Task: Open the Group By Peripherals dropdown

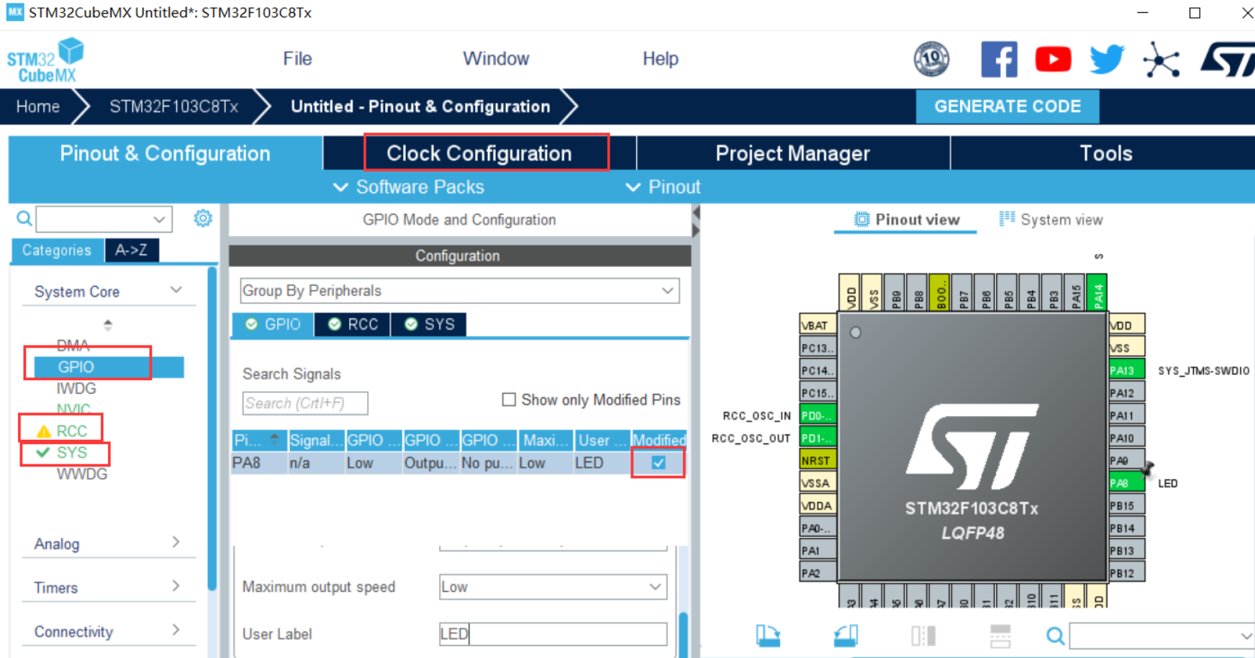Action: [460, 291]
